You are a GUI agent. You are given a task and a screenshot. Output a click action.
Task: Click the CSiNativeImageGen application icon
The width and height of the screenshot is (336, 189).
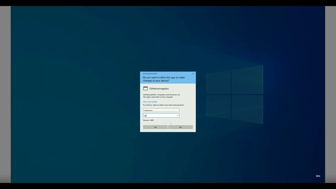(145, 88)
